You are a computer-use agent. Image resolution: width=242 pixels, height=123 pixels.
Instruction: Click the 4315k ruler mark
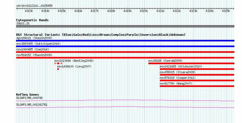[62, 11]
